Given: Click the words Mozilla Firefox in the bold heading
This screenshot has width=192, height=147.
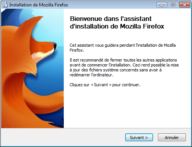Looking at the screenshot, I should point(142,26).
